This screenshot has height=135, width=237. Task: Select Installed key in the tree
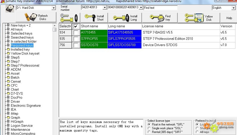[20, 49]
